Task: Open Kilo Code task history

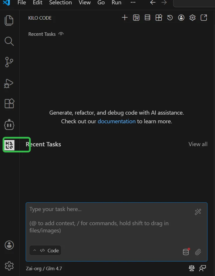Action: coord(170,18)
